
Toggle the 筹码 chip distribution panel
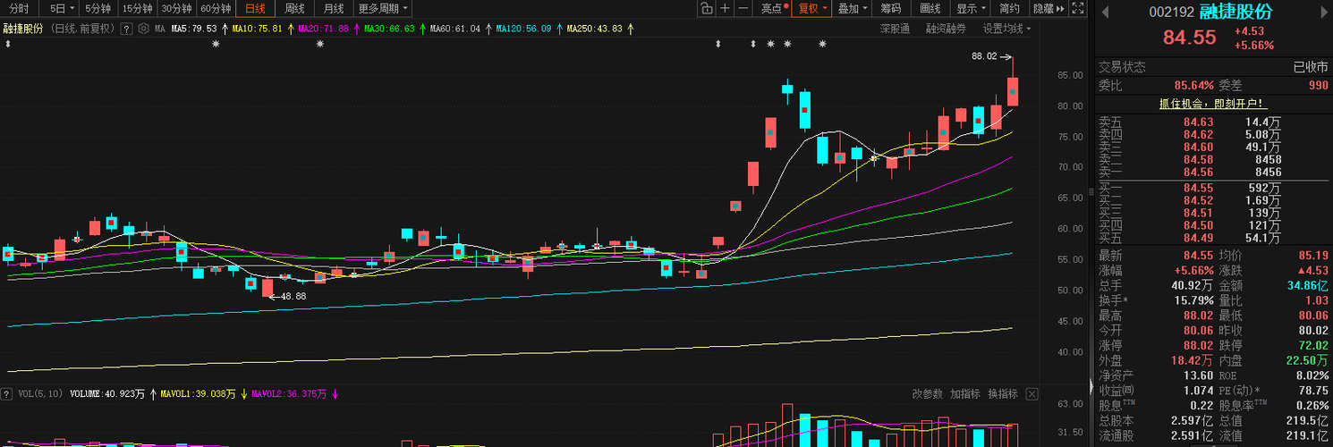pos(890,9)
